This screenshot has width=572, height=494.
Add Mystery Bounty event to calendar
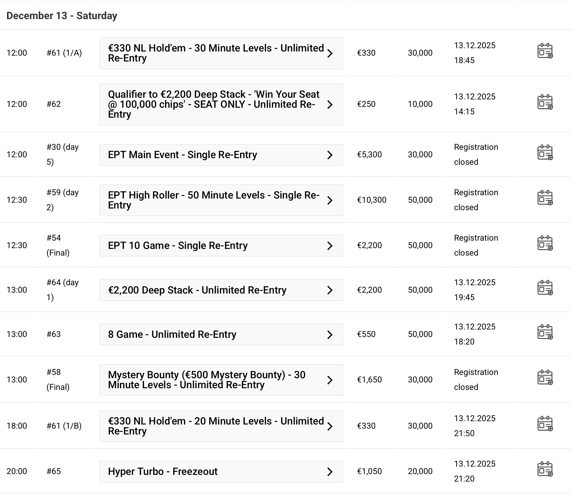click(545, 378)
